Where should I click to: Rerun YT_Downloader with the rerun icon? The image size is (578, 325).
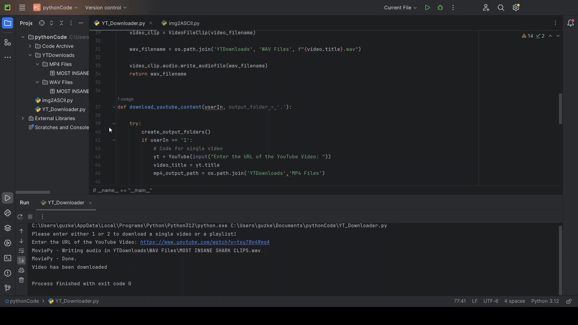[x=20, y=217]
